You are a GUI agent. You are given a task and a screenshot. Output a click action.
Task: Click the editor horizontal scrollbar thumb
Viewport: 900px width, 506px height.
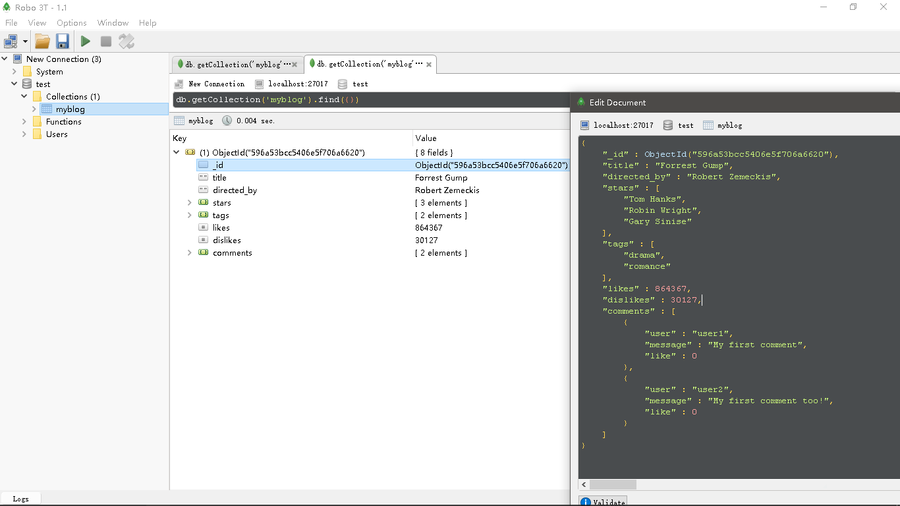tap(613, 485)
